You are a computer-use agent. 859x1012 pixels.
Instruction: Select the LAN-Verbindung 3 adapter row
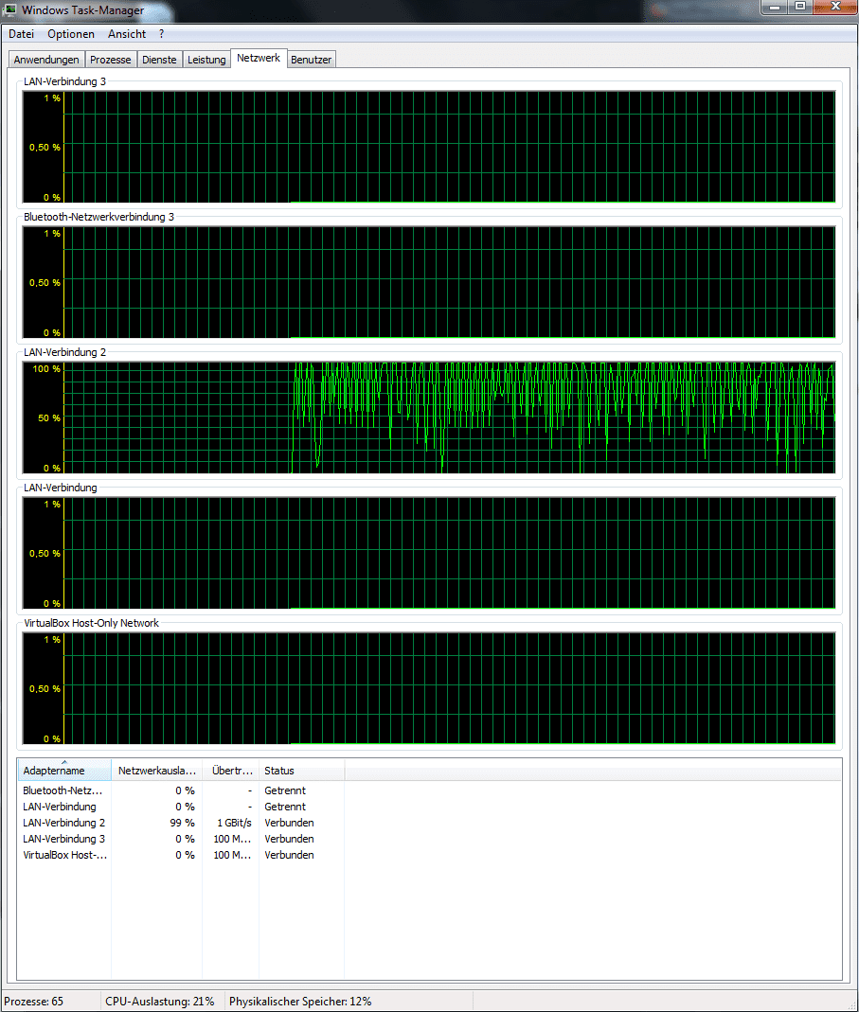tap(181, 839)
